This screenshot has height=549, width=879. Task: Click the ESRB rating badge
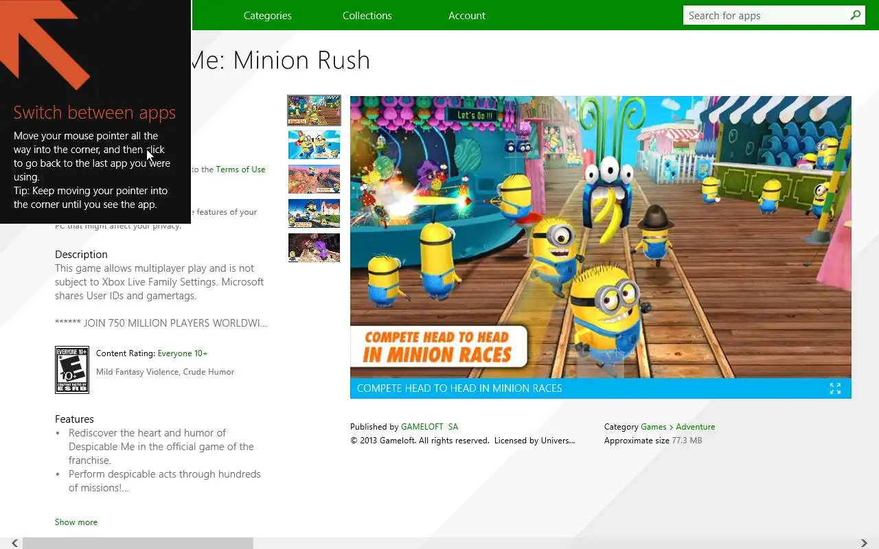click(x=72, y=370)
